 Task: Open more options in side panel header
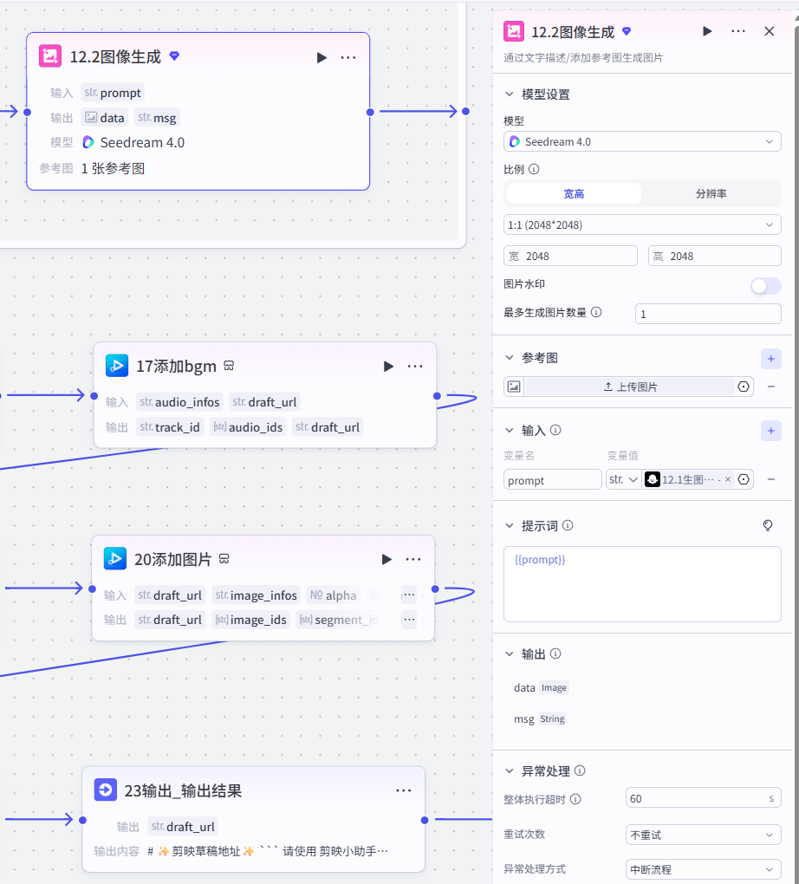tap(738, 31)
